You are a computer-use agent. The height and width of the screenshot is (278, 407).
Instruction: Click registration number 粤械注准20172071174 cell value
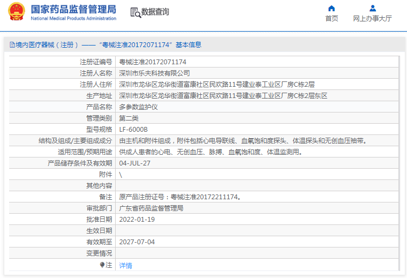(x=153, y=62)
